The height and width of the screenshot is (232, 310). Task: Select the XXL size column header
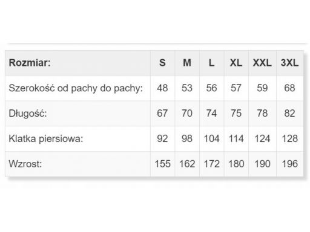tap(262, 63)
